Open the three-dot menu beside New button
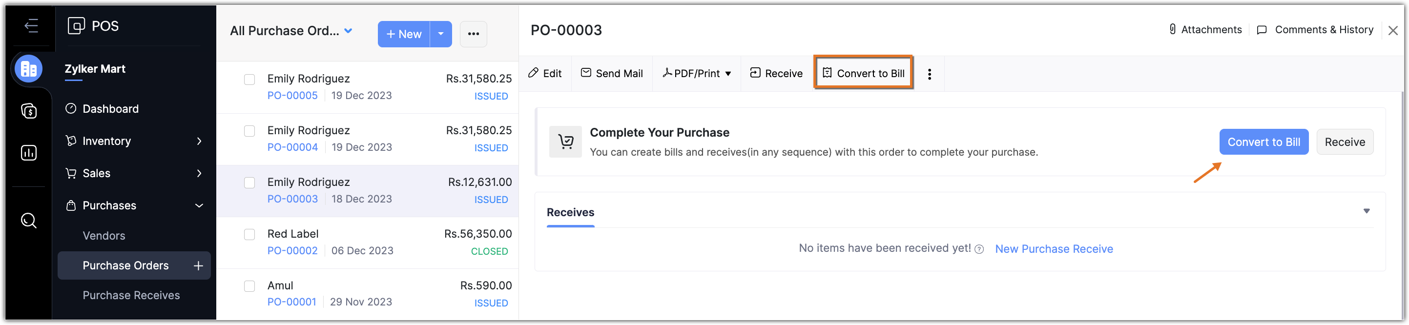1409x325 pixels. coord(473,34)
